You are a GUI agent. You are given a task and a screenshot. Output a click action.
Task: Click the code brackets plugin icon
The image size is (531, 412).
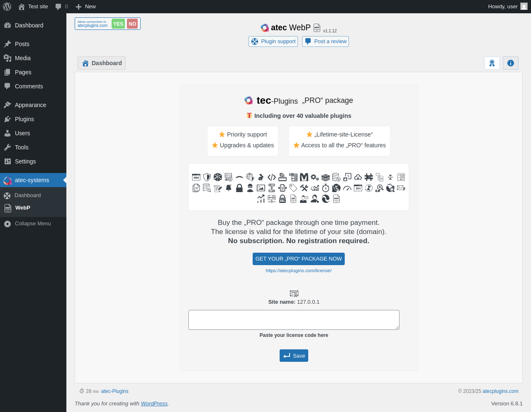[272, 177]
